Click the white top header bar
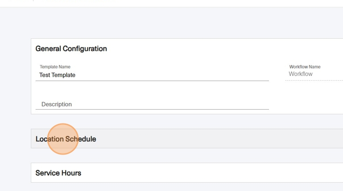The height and width of the screenshot is (191, 343). tap(171, 3)
